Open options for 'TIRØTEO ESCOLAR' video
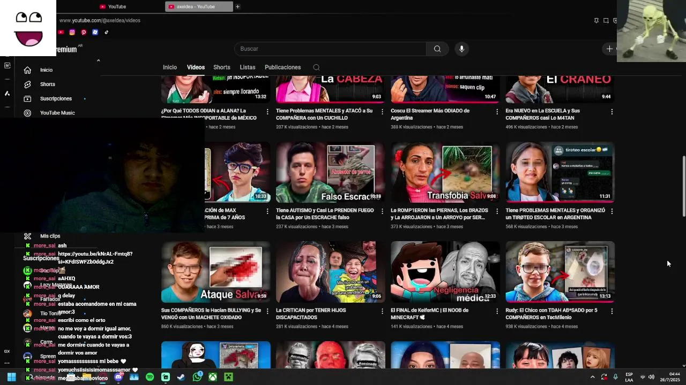This screenshot has width=686, height=385. click(612, 211)
